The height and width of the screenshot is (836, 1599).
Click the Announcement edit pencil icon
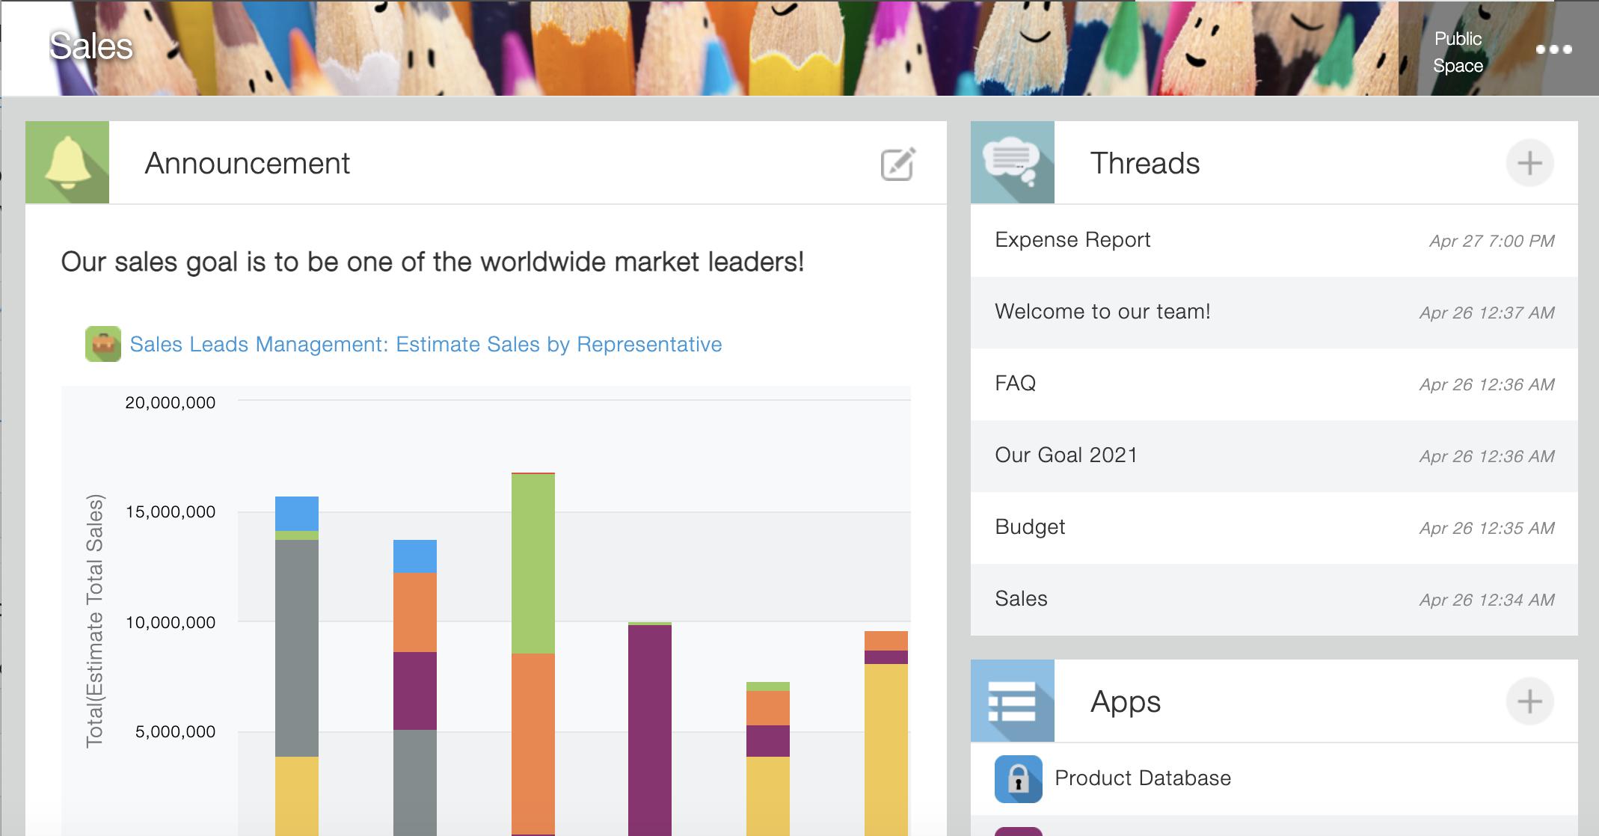[897, 164]
